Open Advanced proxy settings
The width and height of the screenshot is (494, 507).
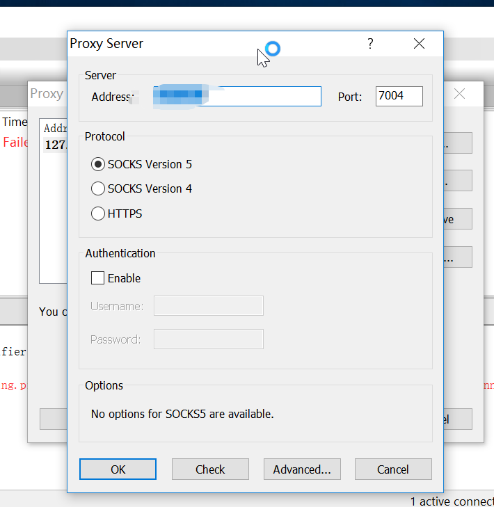click(302, 469)
